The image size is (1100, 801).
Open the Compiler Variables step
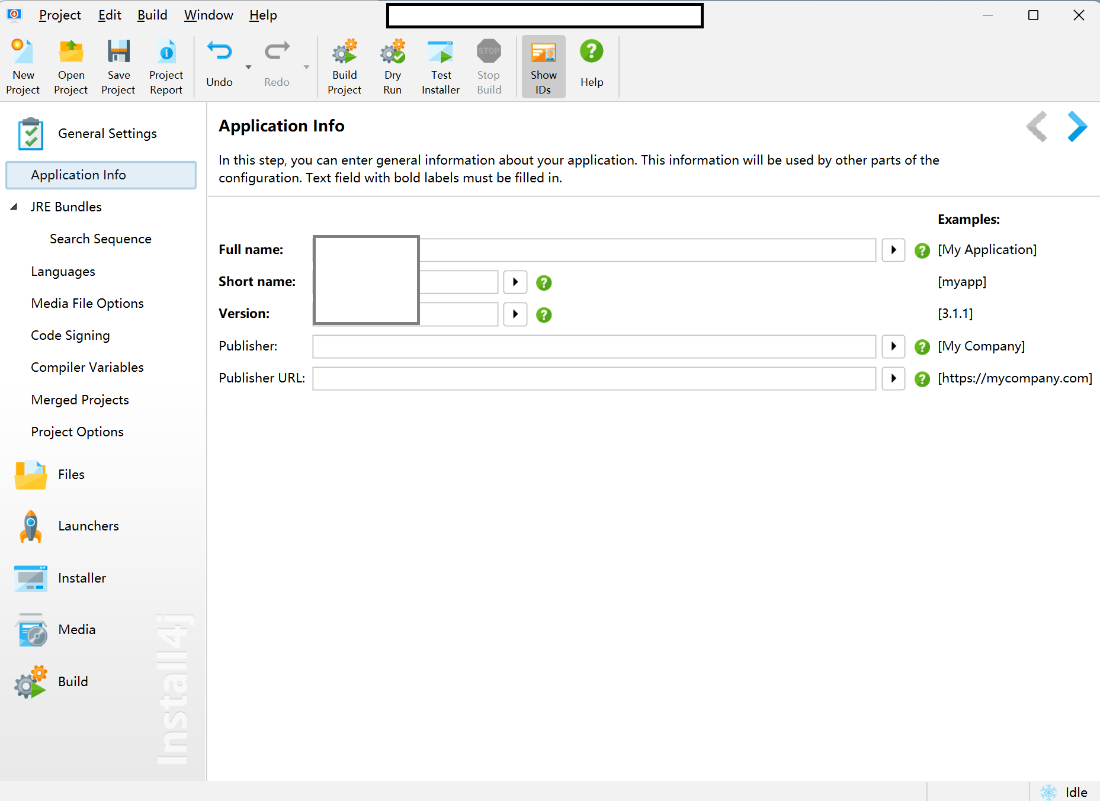[x=87, y=368]
